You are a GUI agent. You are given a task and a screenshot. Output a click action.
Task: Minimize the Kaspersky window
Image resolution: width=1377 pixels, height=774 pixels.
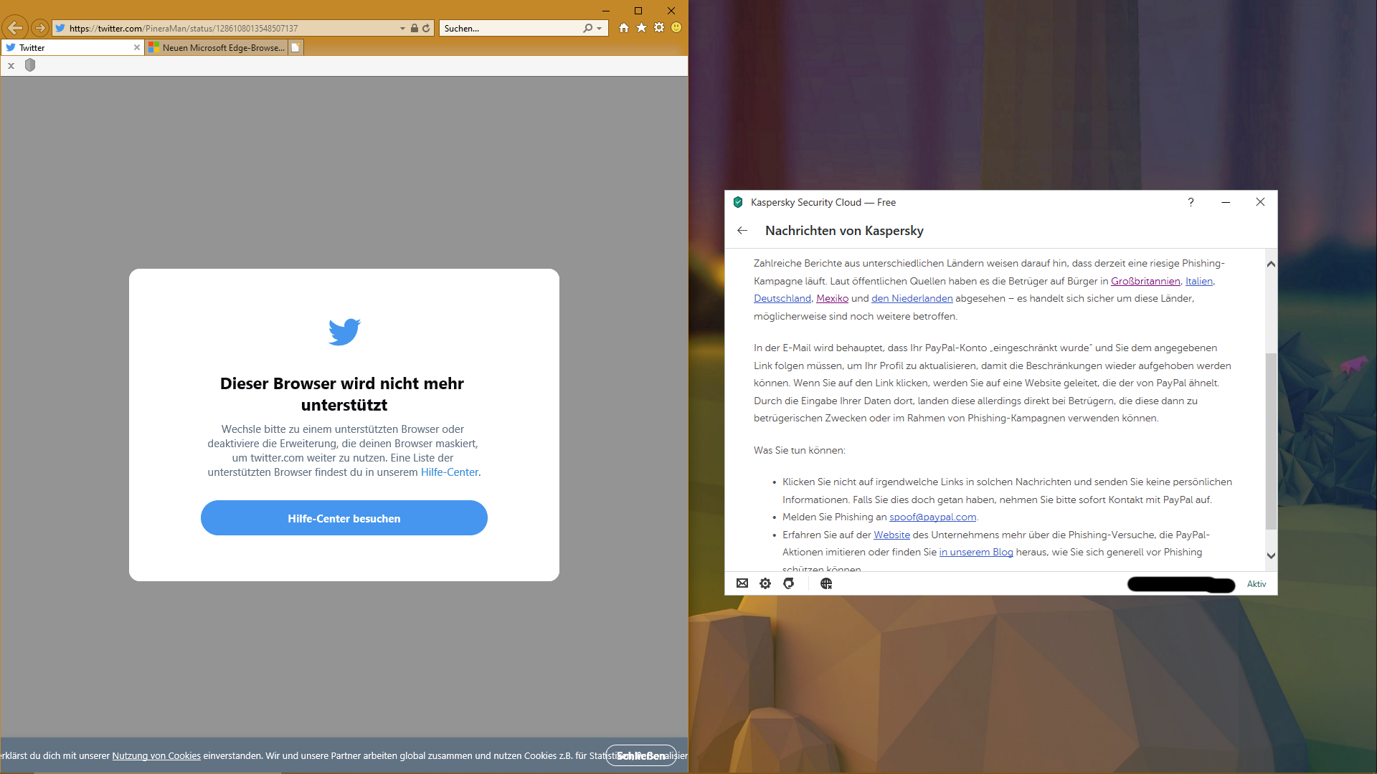[1226, 202]
